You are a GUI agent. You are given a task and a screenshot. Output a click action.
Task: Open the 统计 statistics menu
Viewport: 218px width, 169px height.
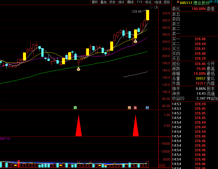[x=121, y=2]
